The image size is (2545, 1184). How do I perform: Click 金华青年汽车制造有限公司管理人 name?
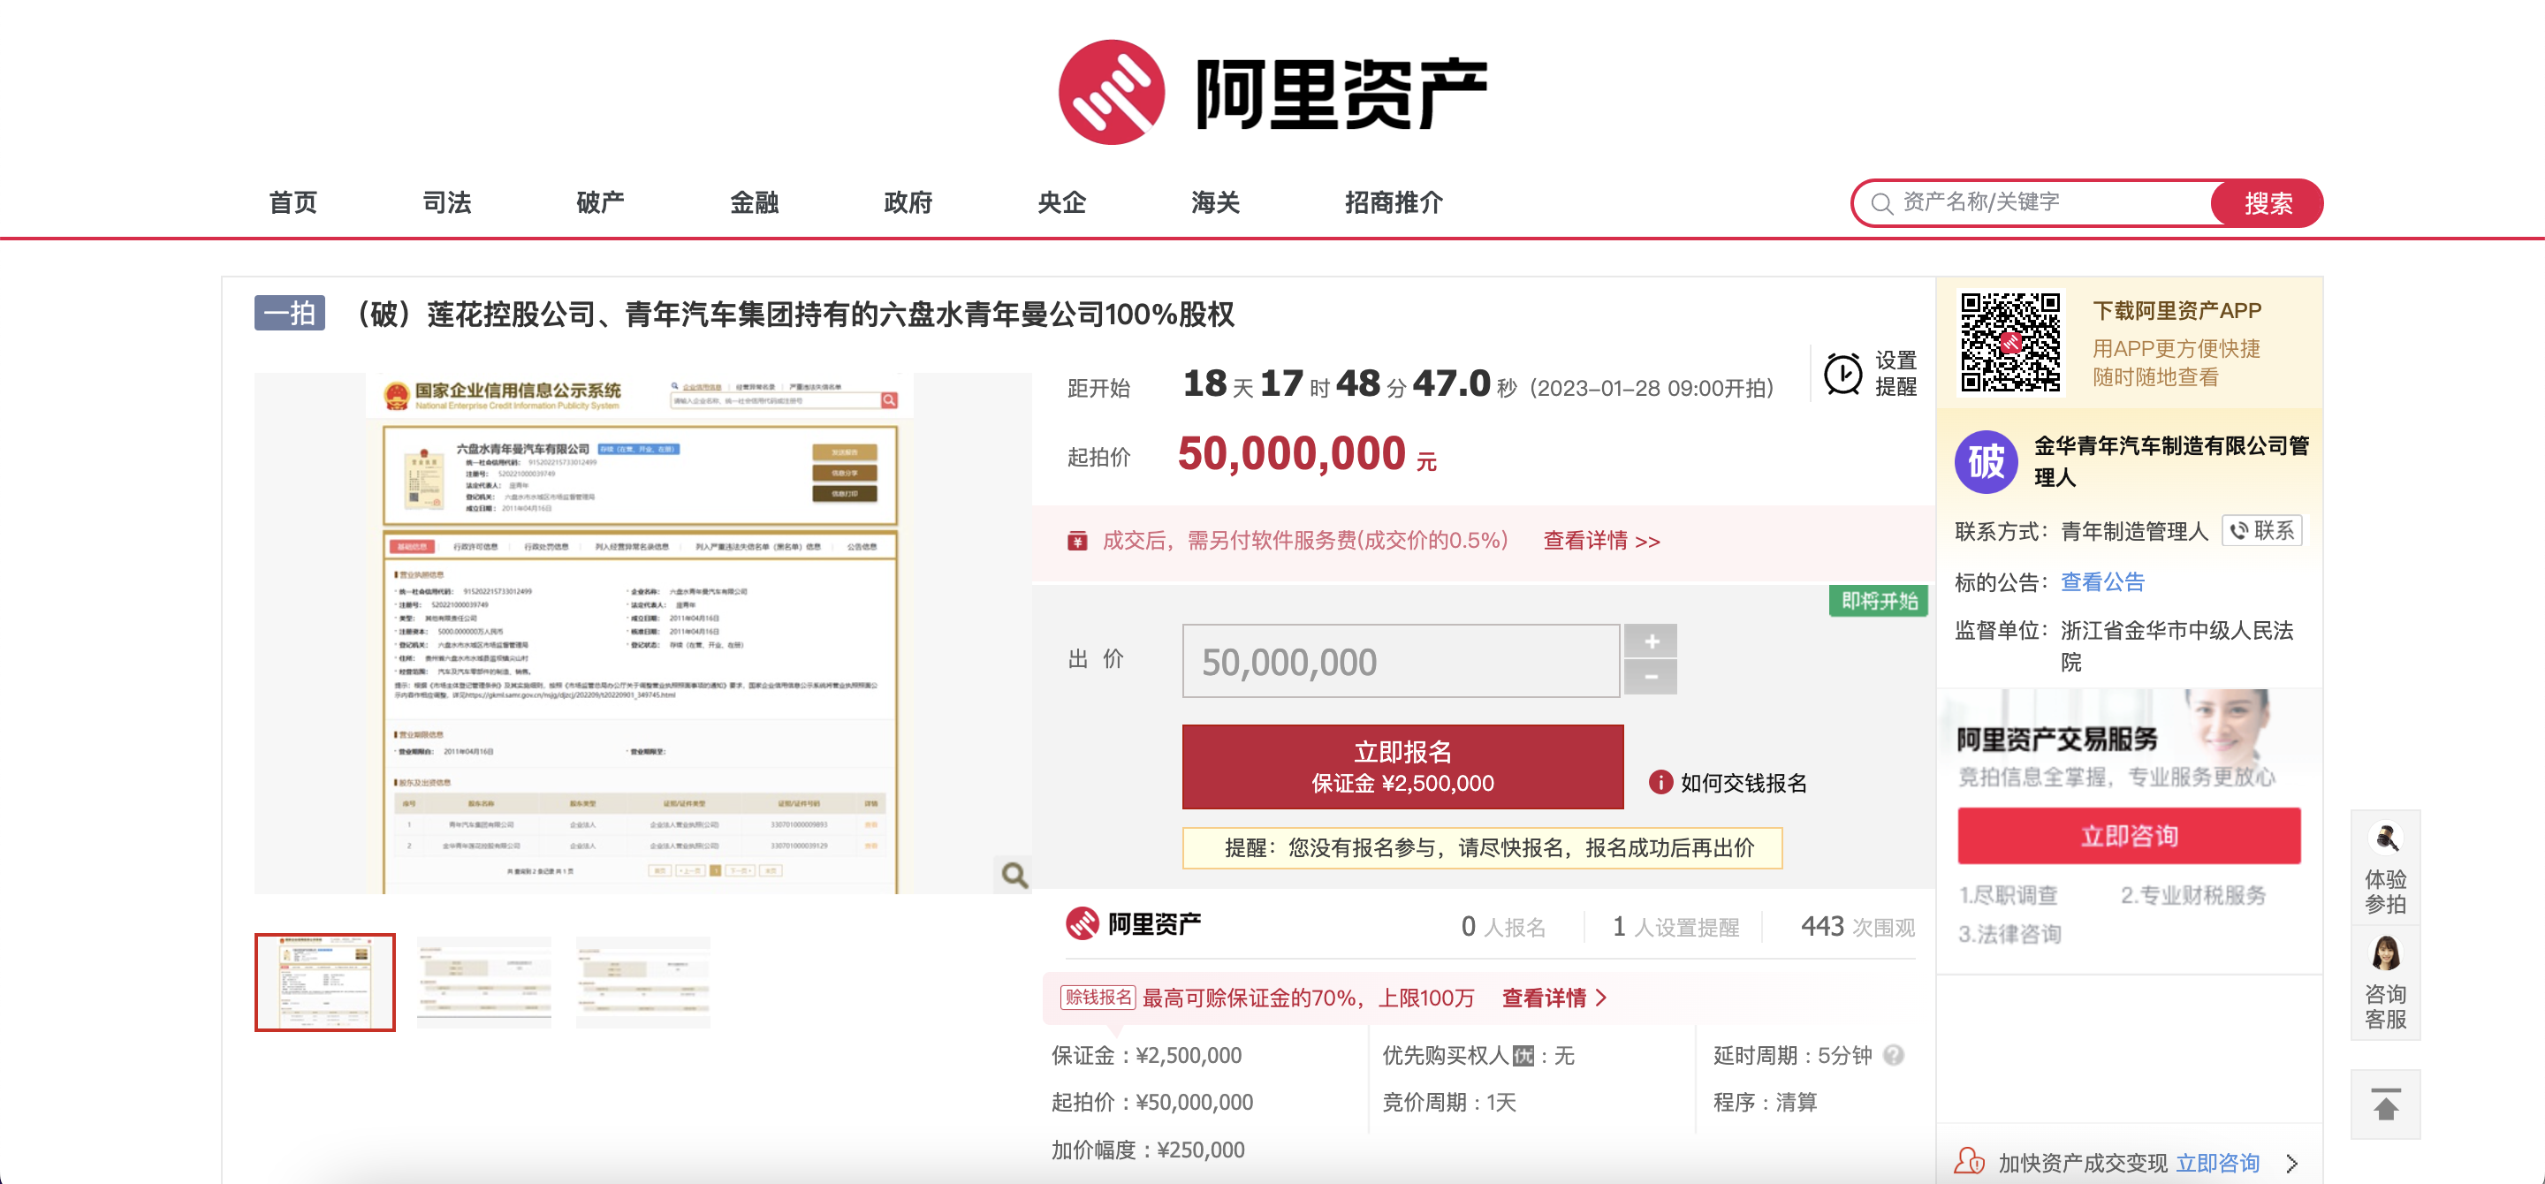coord(2171,461)
